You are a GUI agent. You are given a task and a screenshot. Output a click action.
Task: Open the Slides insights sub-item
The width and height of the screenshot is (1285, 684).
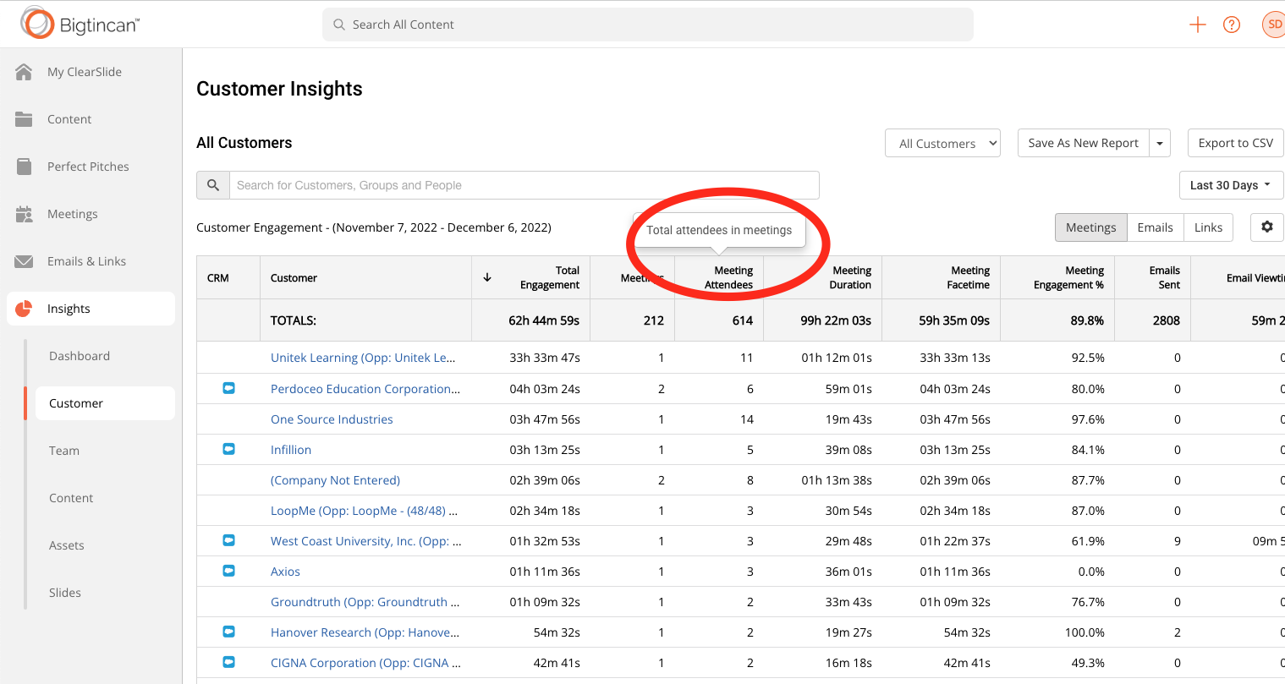pyautogui.click(x=65, y=593)
